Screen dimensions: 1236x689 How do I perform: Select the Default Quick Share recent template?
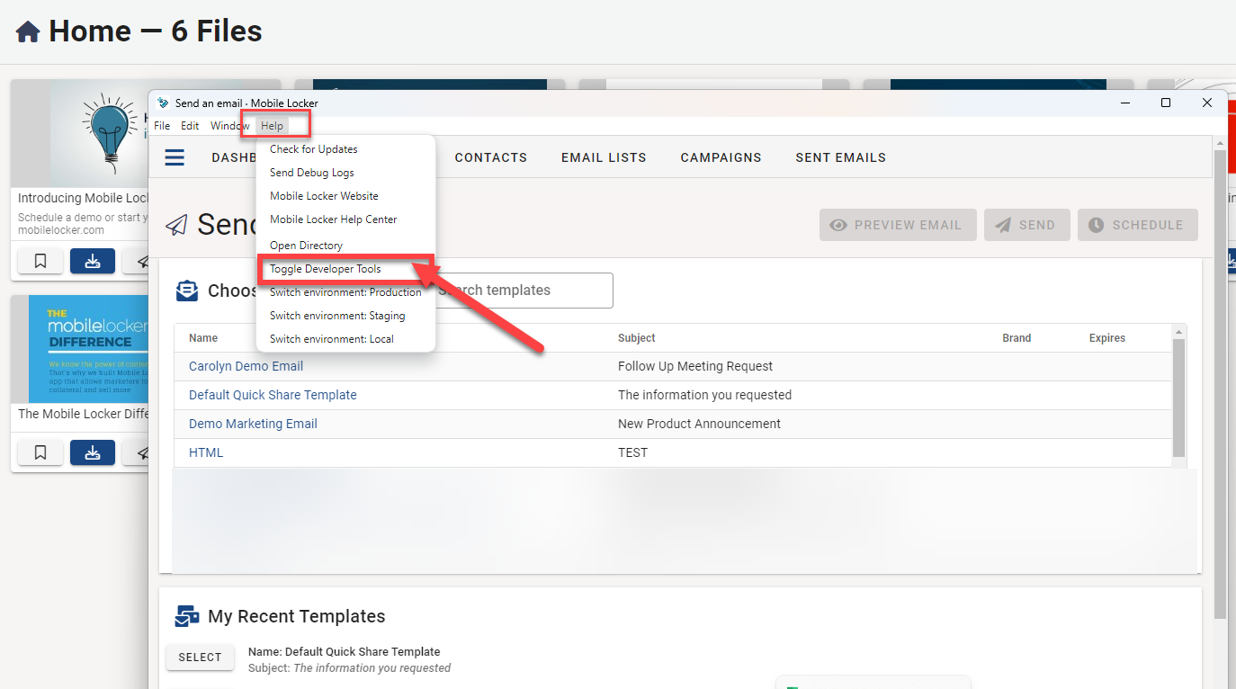click(200, 658)
